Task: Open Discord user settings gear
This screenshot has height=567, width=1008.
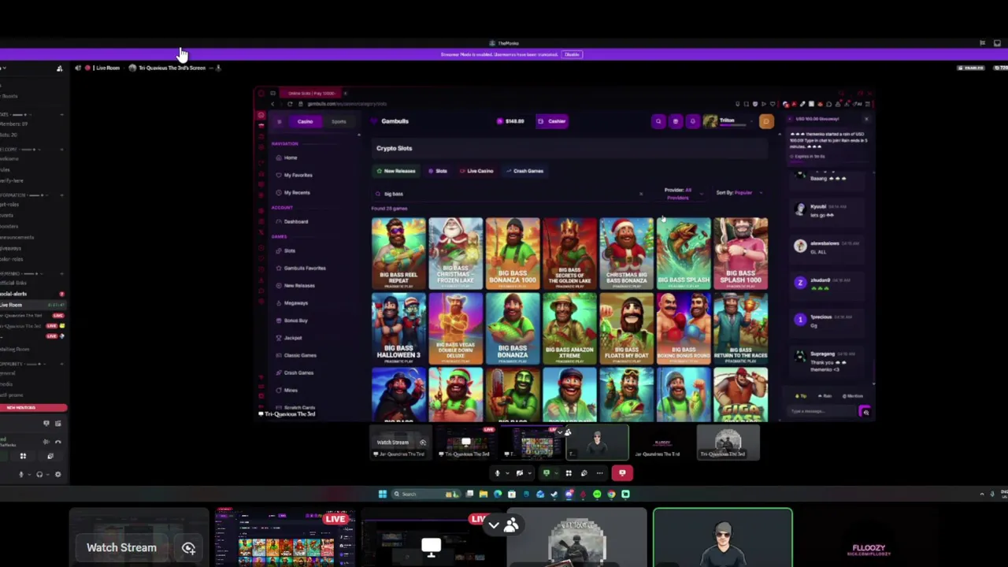Action: click(57, 475)
